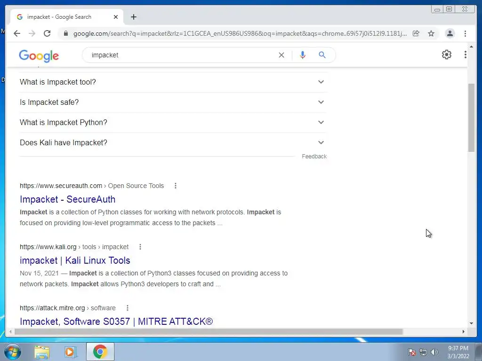Image resolution: width=482 pixels, height=361 pixels.
Task: Clear the search box with the X
Action: coord(281,55)
